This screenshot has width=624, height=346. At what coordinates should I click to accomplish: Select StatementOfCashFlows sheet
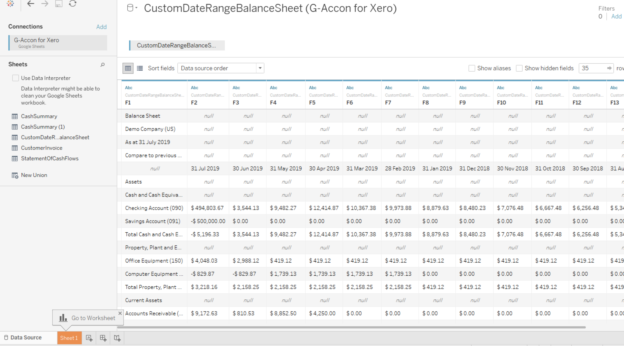(x=50, y=158)
